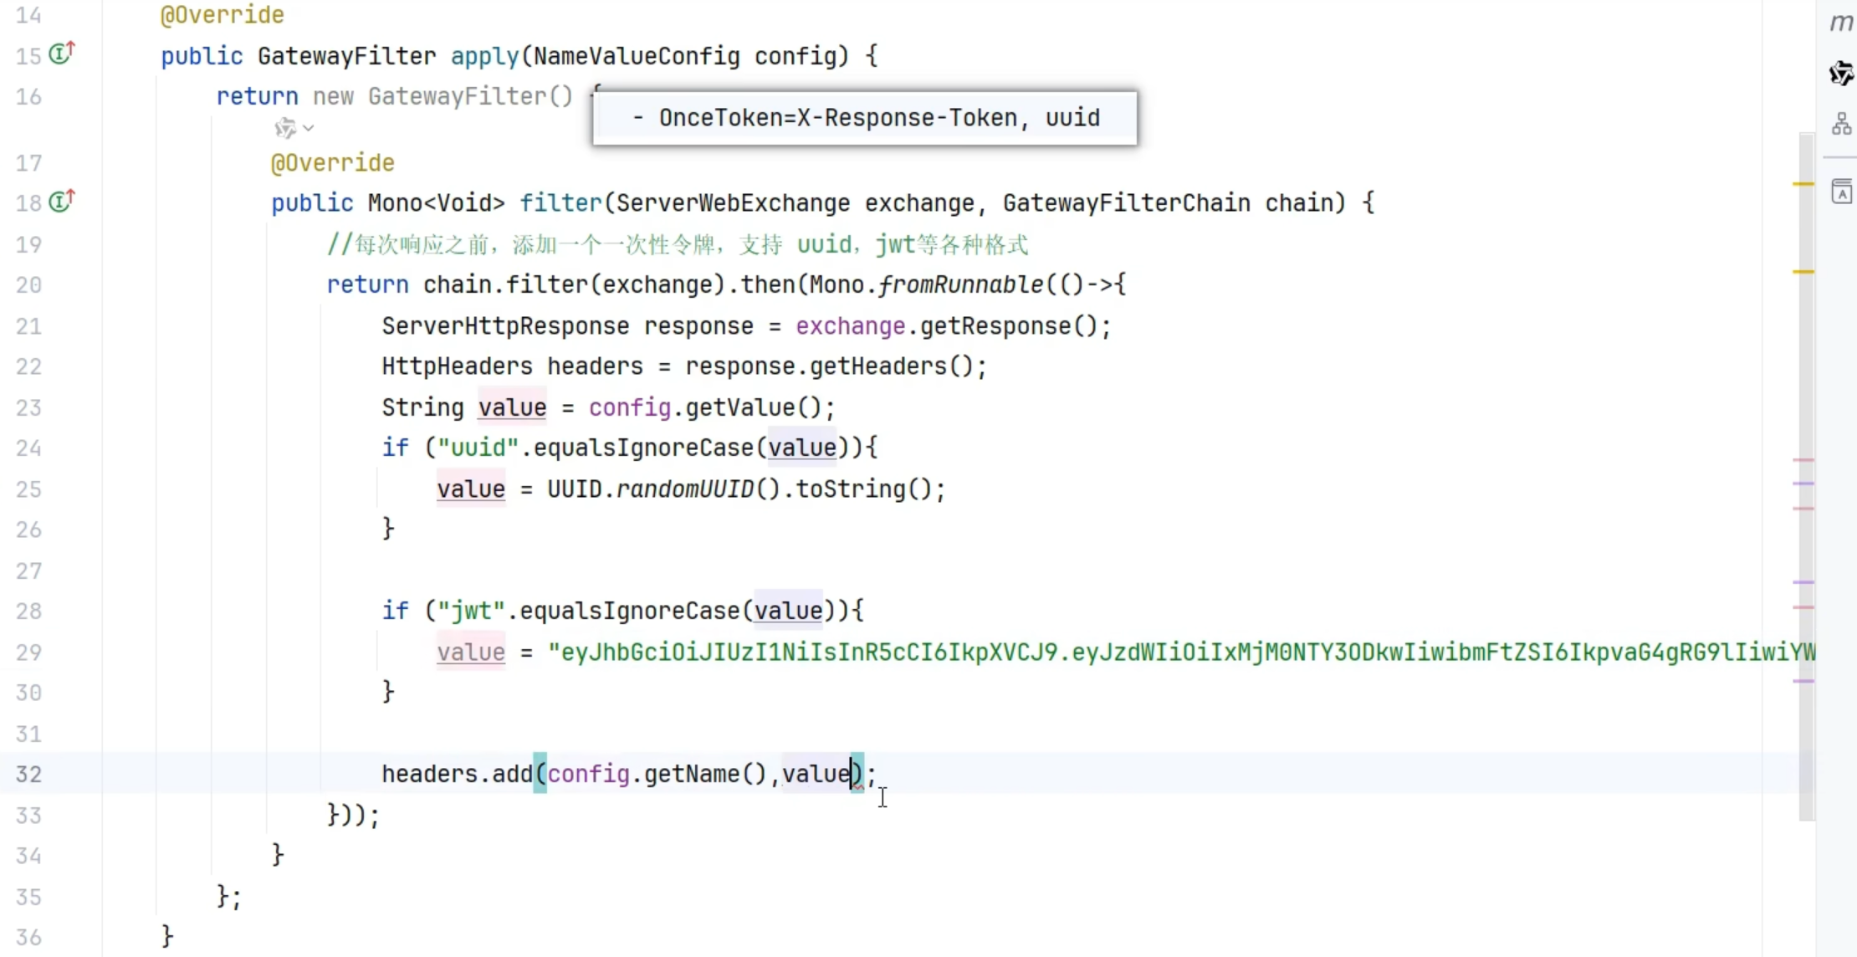The image size is (1857, 957).
Task: Open the Maven tool window icon
Action: tap(1841, 22)
